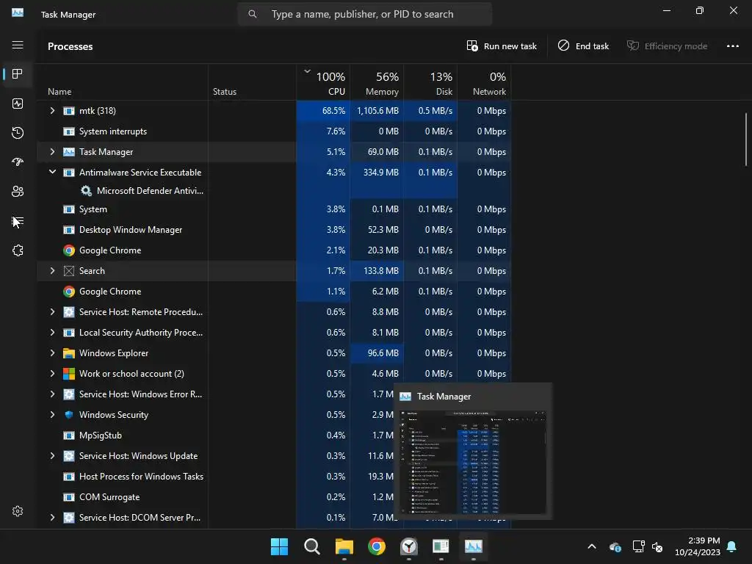The height and width of the screenshot is (564, 752).
Task: Click the Task Manager taskbar icon
Action: pyautogui.click(x=474, y=546)
